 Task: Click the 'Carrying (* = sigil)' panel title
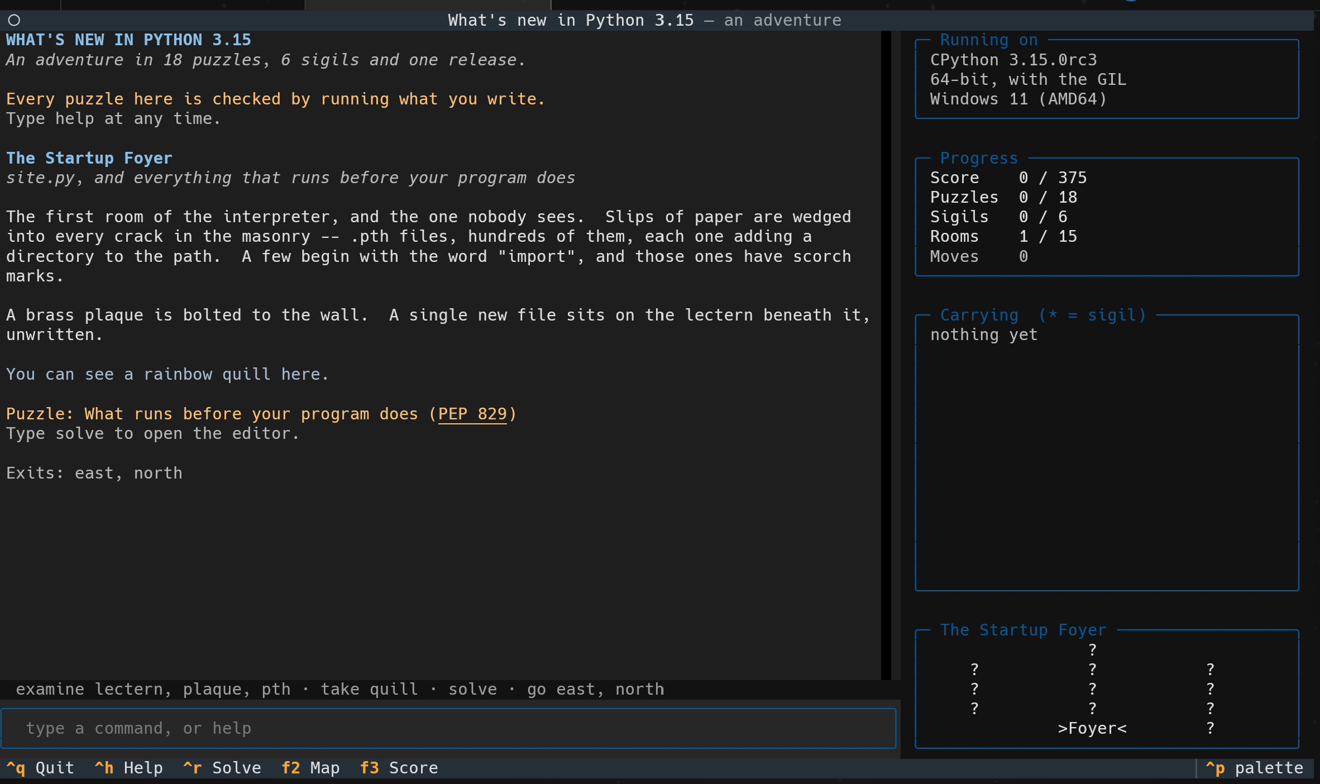click(1043, 315)
